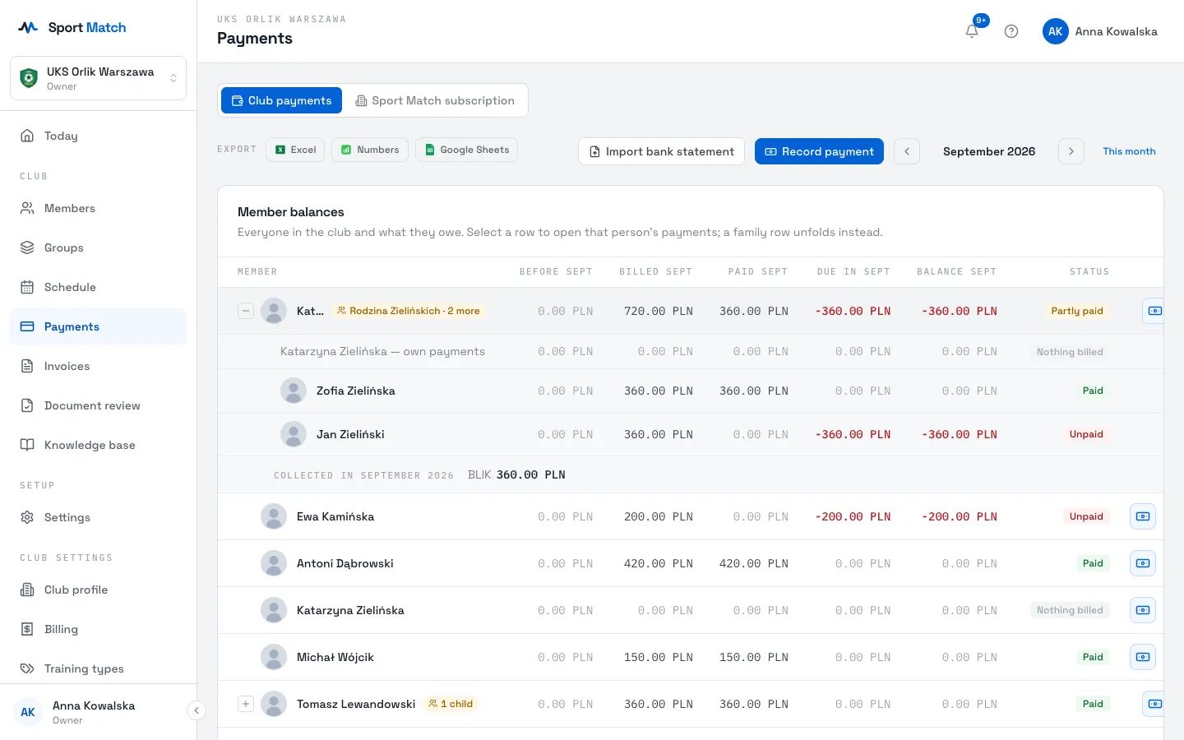Image resolution: width=1184 pixels, height=740 pixels.
Task: Open Anna Kowalska profile avatar in header
Action: 1056,31
